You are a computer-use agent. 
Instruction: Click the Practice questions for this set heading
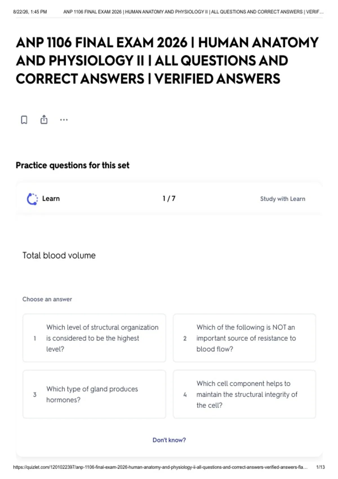73,165
